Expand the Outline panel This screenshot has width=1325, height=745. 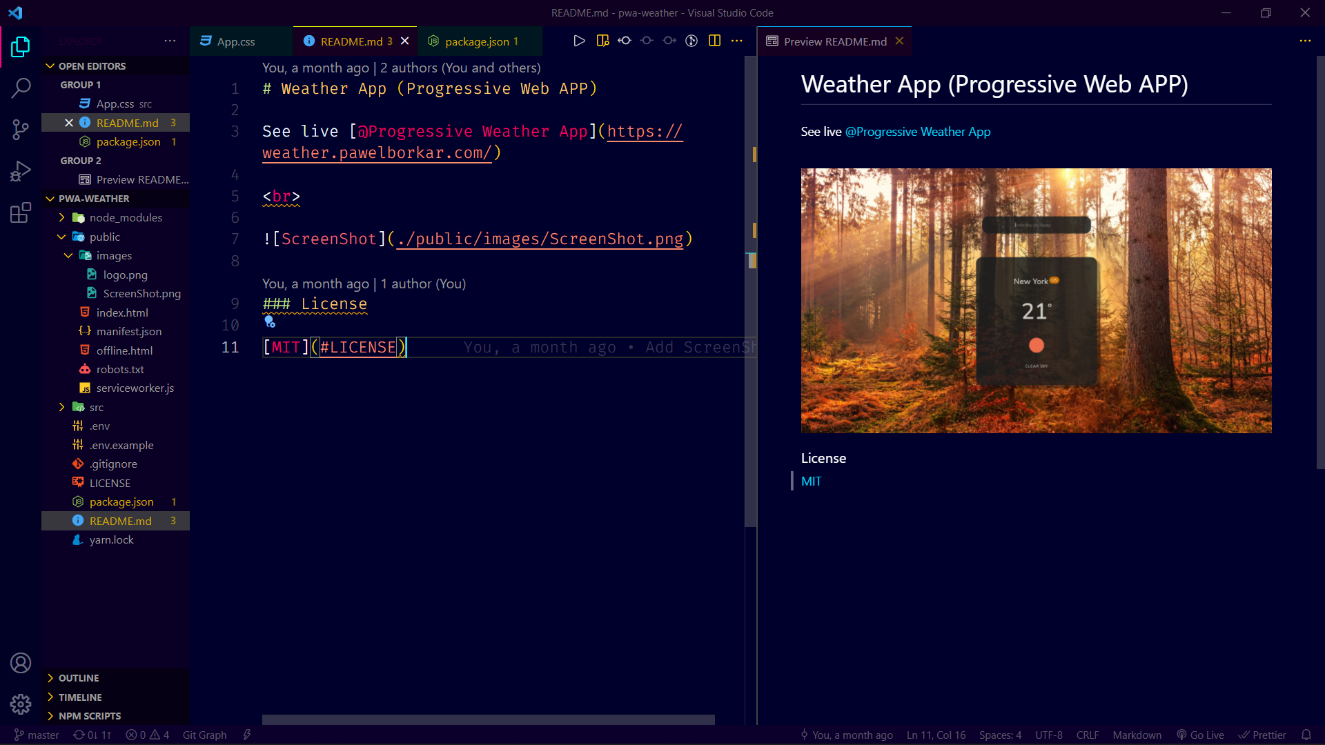pyautogui.click(x=78, y=678)
